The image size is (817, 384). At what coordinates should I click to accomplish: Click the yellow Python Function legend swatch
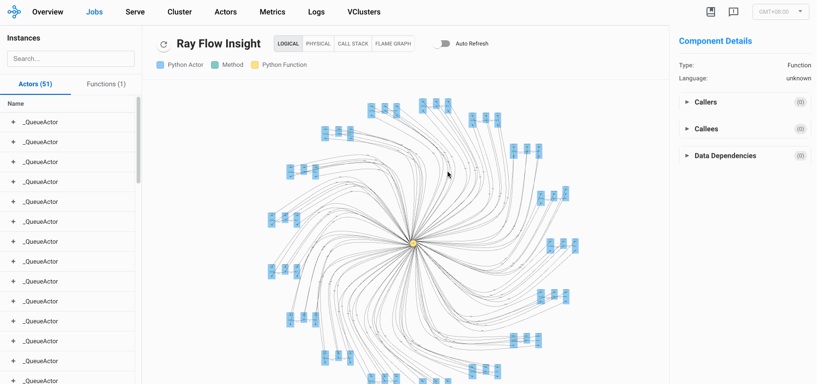coord(255,65)
